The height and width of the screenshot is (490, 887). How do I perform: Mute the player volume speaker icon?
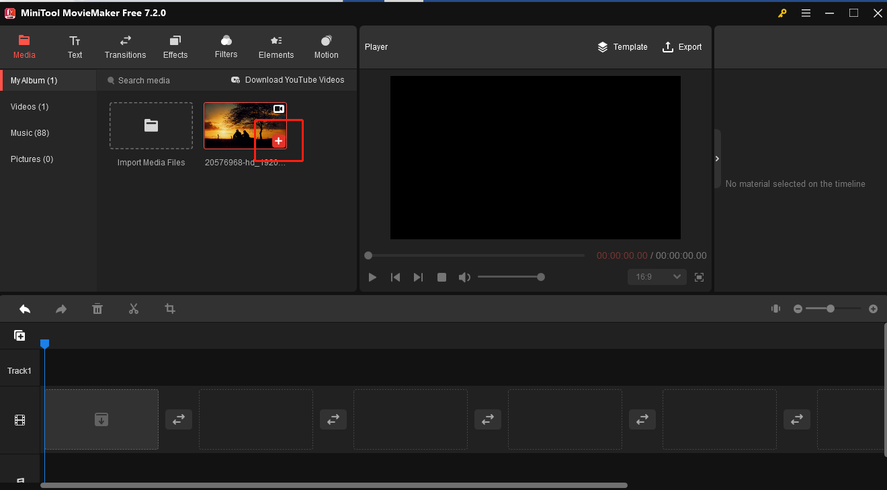[x=464, y=277]
